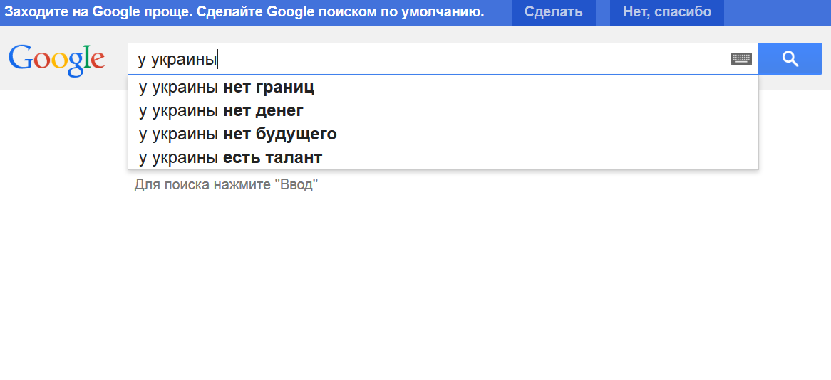
Task: Focus the search field containing "у украины"
Action: tap(443, 59)
